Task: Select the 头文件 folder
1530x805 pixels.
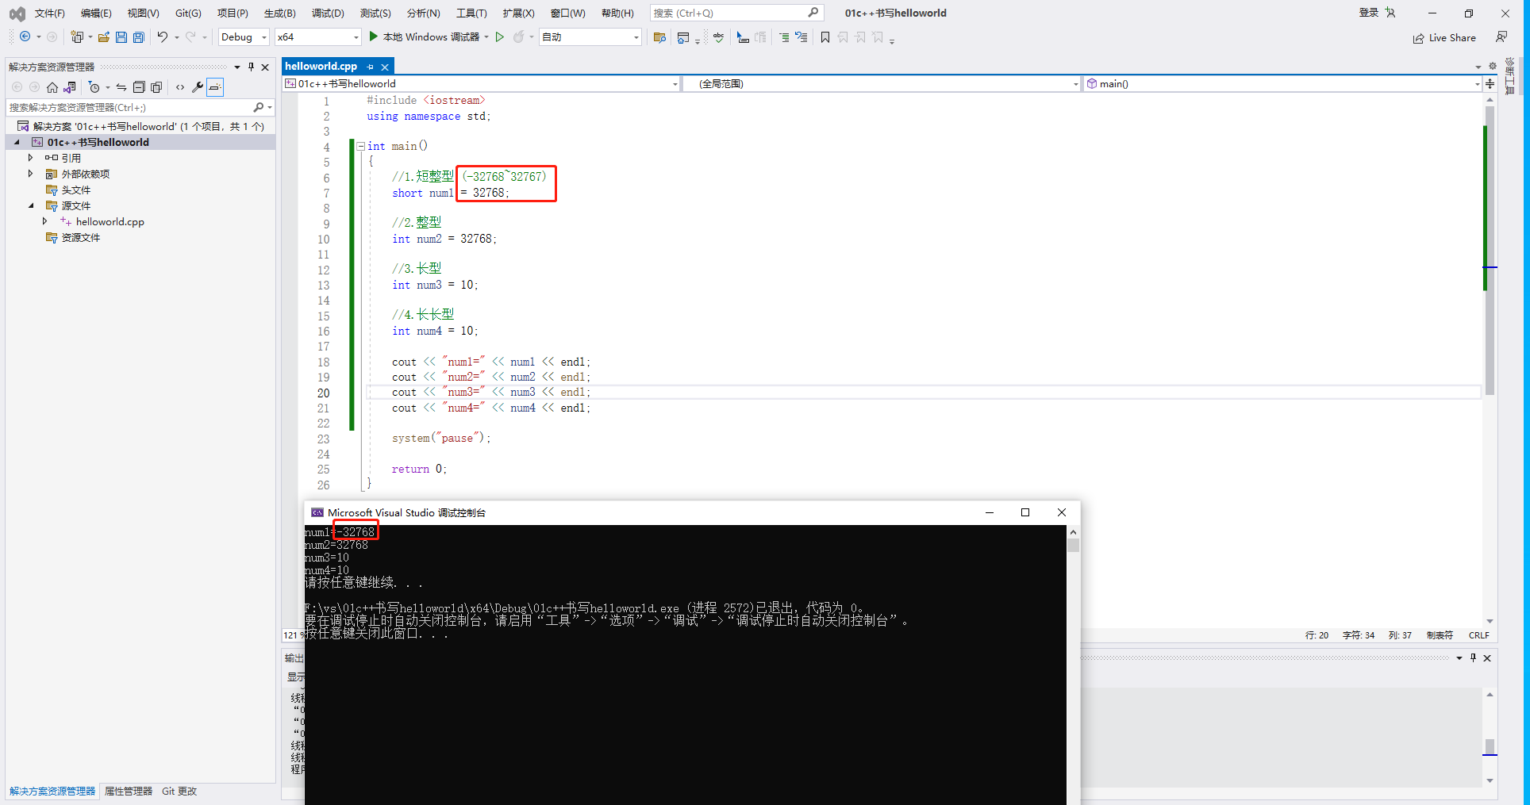Action: pos(76,190)
